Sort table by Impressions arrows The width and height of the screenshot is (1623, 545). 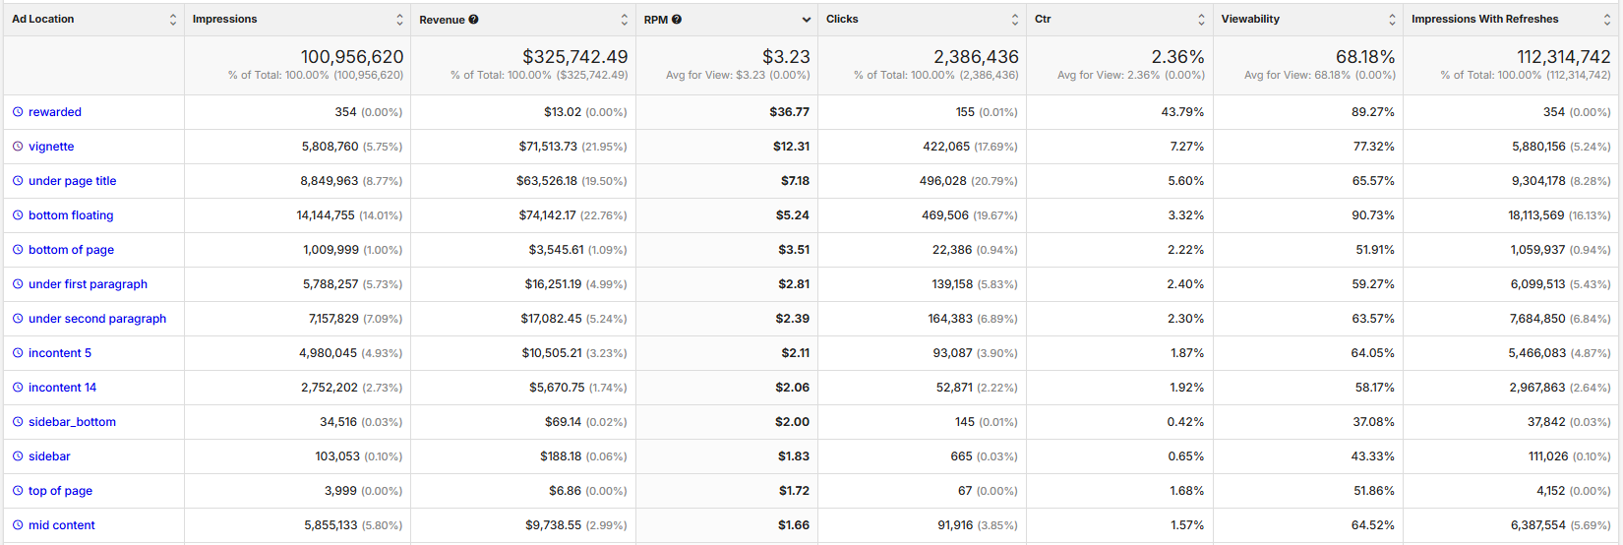[x=399, y=20]
